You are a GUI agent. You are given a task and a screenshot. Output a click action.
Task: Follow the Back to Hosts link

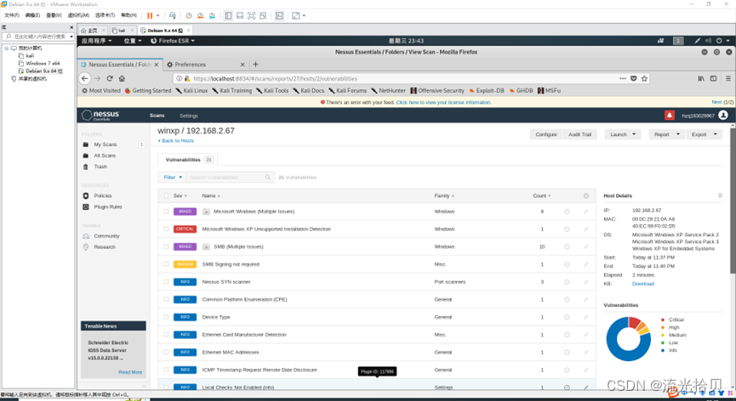(x=175, y=140)
